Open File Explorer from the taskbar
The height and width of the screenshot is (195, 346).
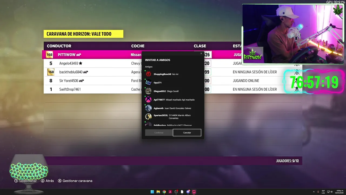(158, 192)
